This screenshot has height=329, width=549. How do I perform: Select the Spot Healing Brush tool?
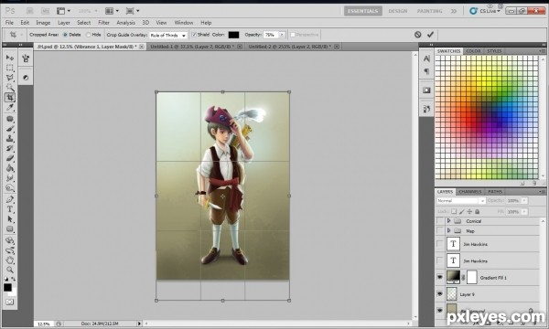click(x=10, y=119)
